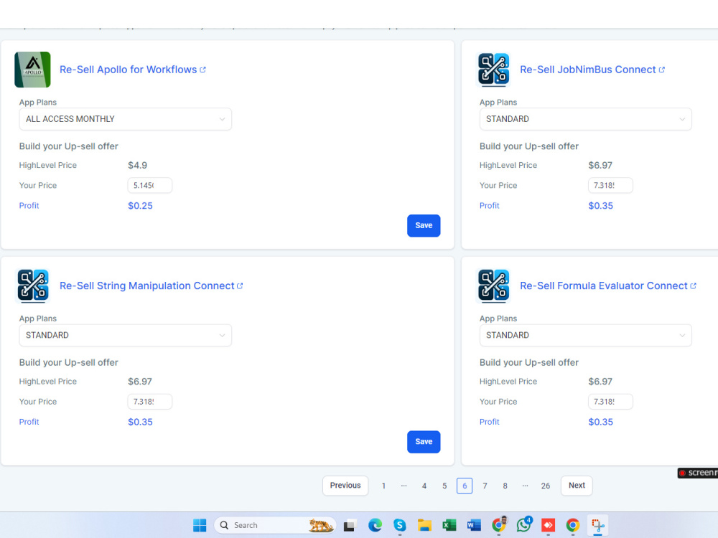Edit Your Price field for JobNimBus Connect

(610, 185)
